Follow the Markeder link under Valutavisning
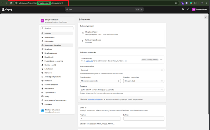Viewport: 210px width, 130px height. 89,61
